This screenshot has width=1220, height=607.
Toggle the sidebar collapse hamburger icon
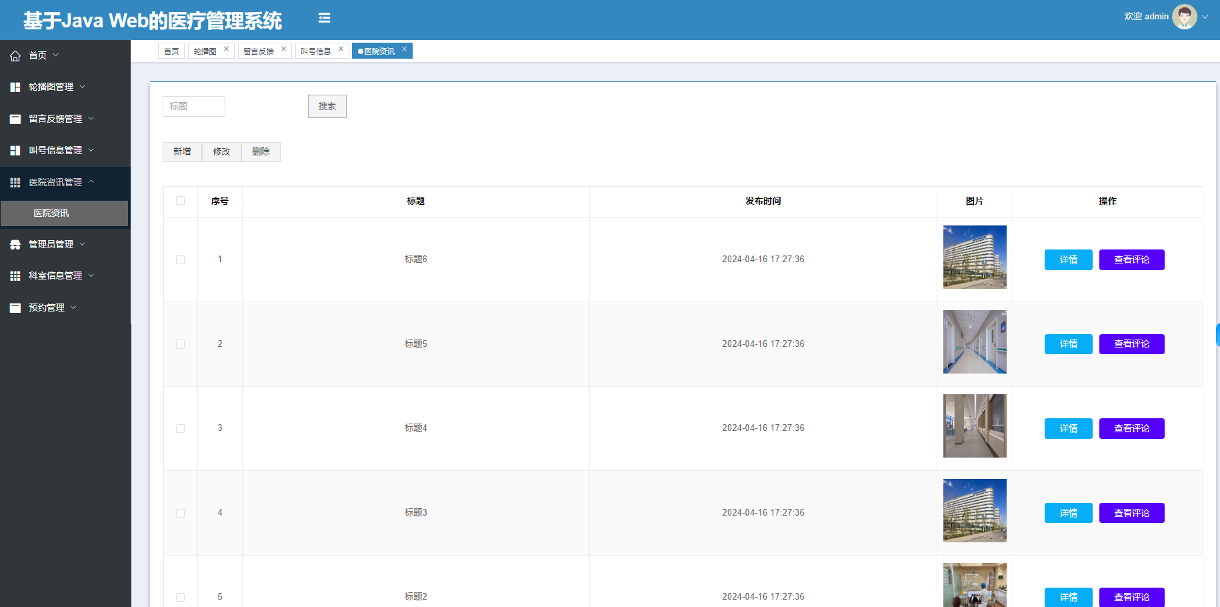[325, 18]
